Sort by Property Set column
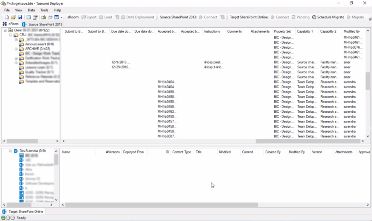Screen dimensions: 372x221 click(x=283, y=31)
